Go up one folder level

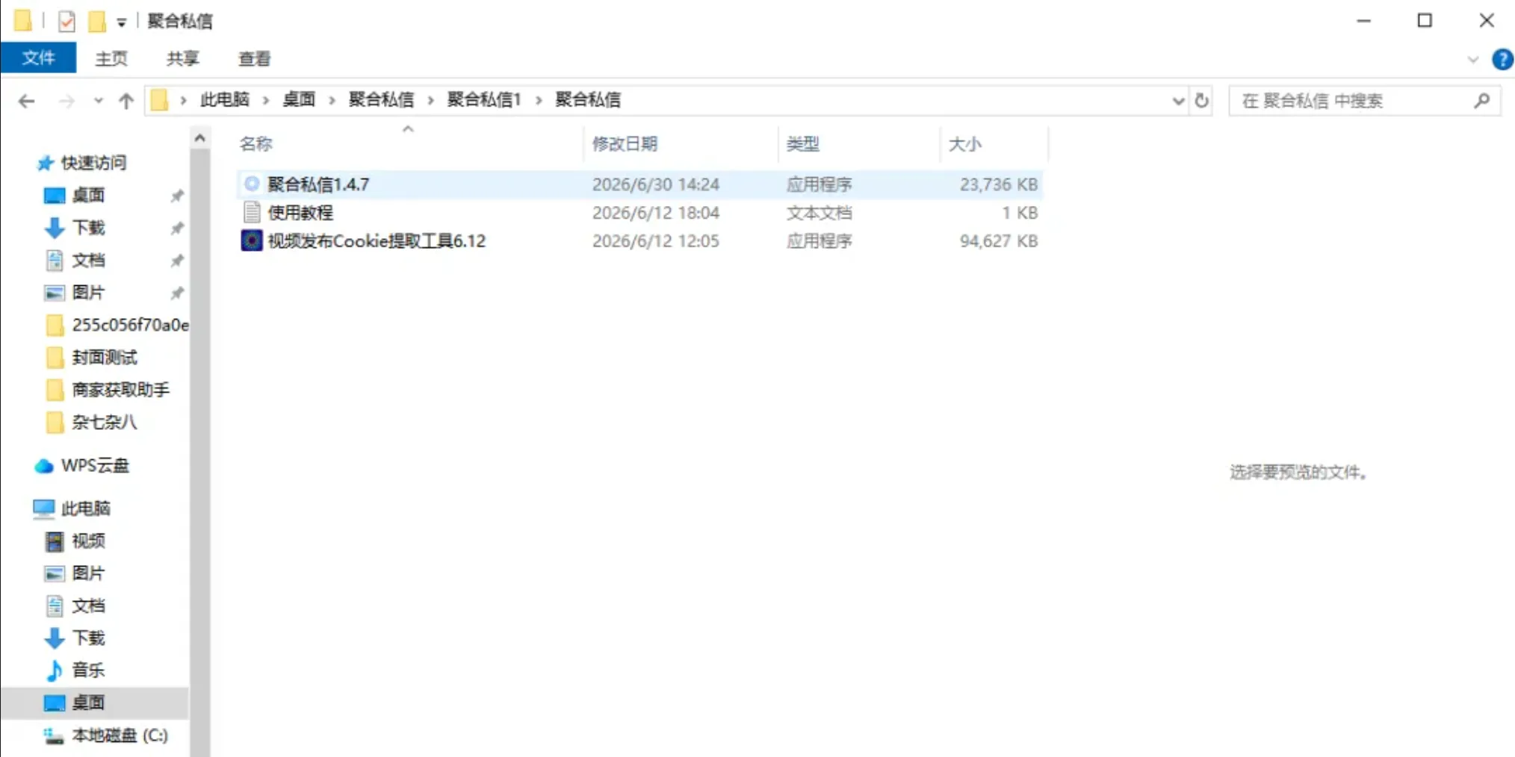(126, 101)
